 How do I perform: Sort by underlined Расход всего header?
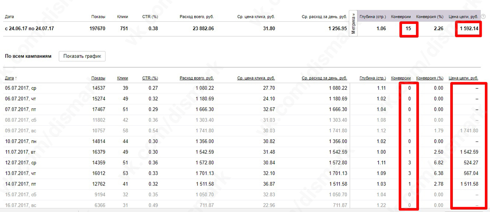pos(196,78)
